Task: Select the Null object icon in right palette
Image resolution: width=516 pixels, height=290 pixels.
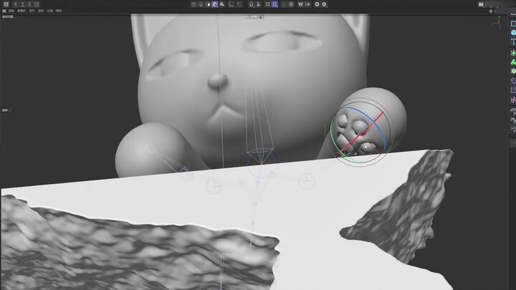Action: click(513, 24)
